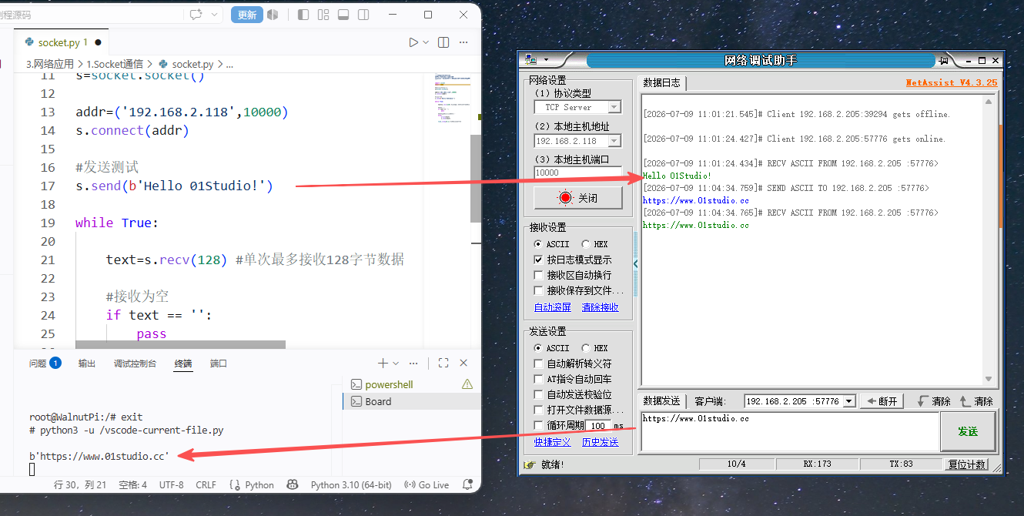
Task: Open the customize layout icon
Action: tap(323, 15)
